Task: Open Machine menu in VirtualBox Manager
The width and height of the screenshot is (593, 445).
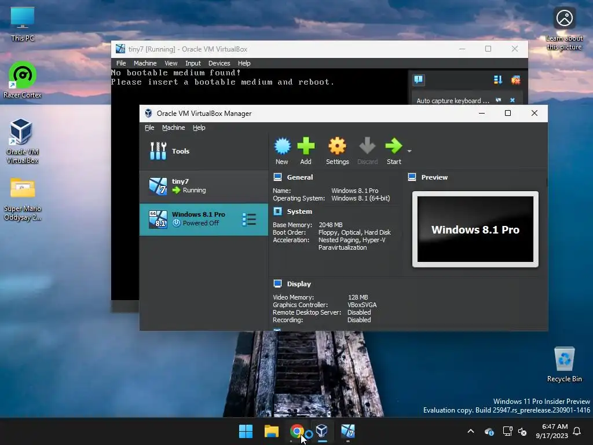Action: (x=174, y=127)
